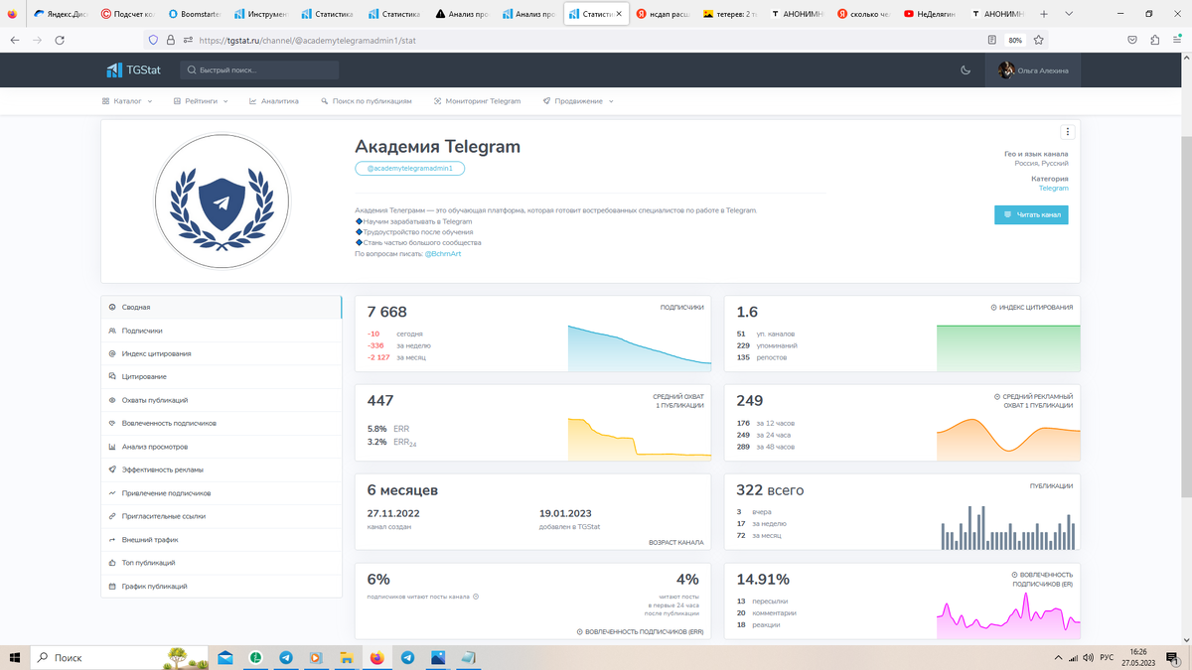Open Аналитика in the top navigation
1192x670 pixels.
tap(274, 101)
